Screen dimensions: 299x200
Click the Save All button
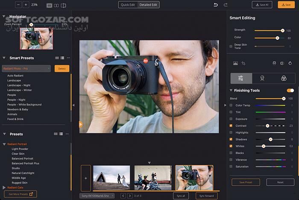[262, 5]
